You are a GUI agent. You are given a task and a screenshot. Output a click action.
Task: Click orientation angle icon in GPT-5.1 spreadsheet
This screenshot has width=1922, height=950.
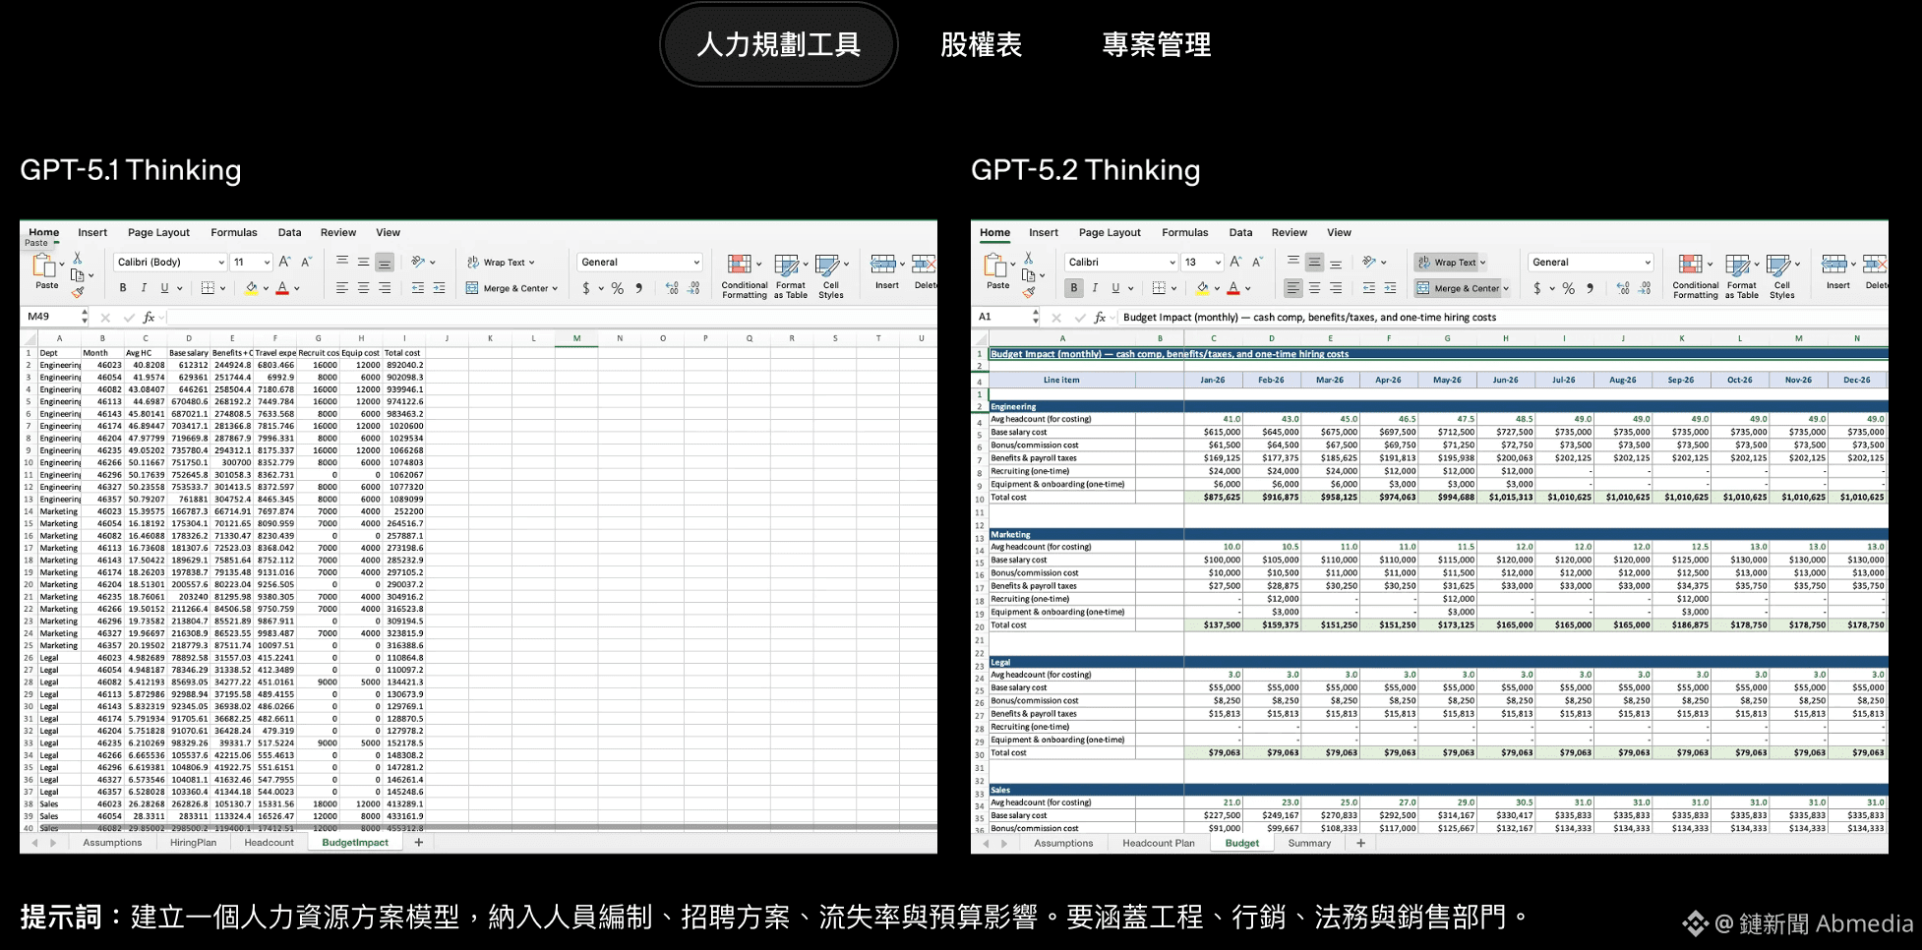coord(418,262)
